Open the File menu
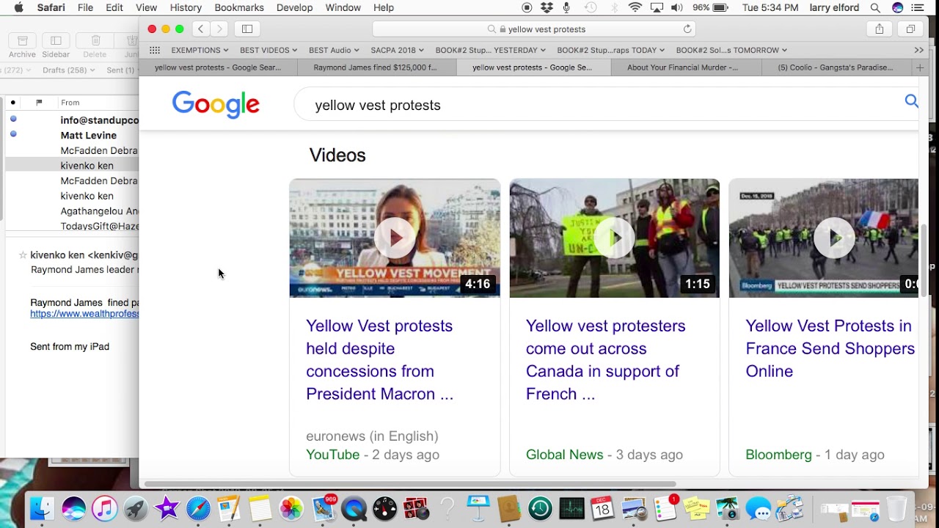 point(85,7)
